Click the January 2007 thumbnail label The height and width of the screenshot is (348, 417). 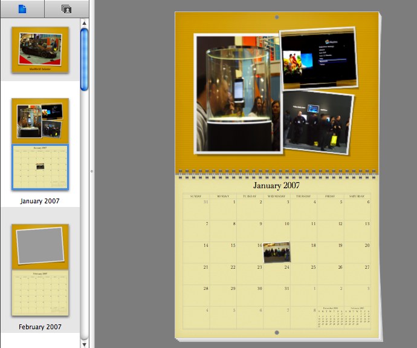(40, 201)
